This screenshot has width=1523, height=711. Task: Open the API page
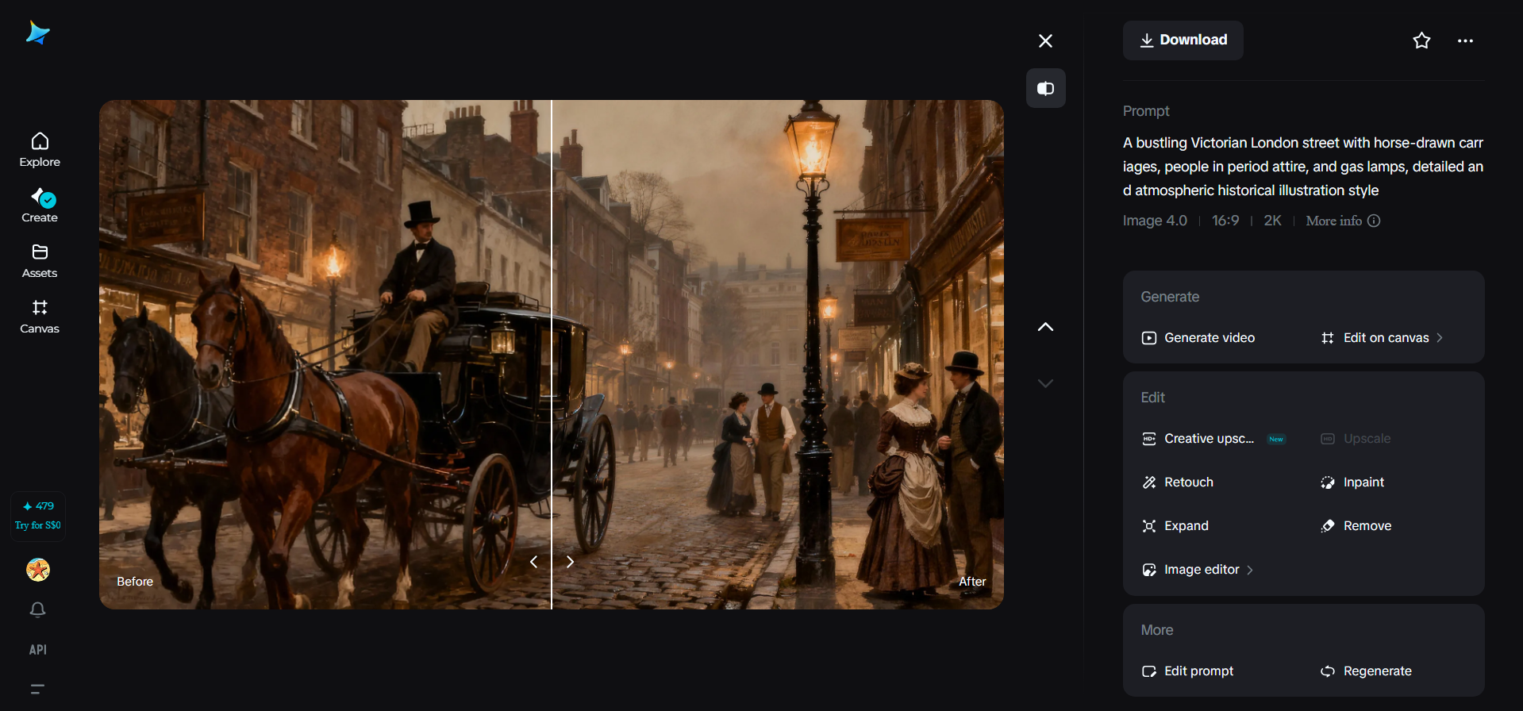tap(38, 650)
